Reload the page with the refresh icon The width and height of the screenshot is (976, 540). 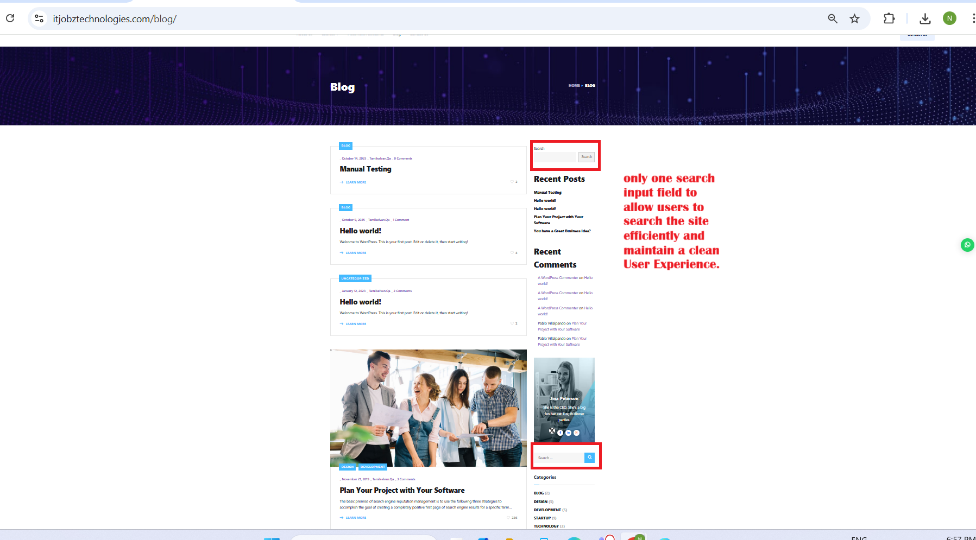(10, 18)
